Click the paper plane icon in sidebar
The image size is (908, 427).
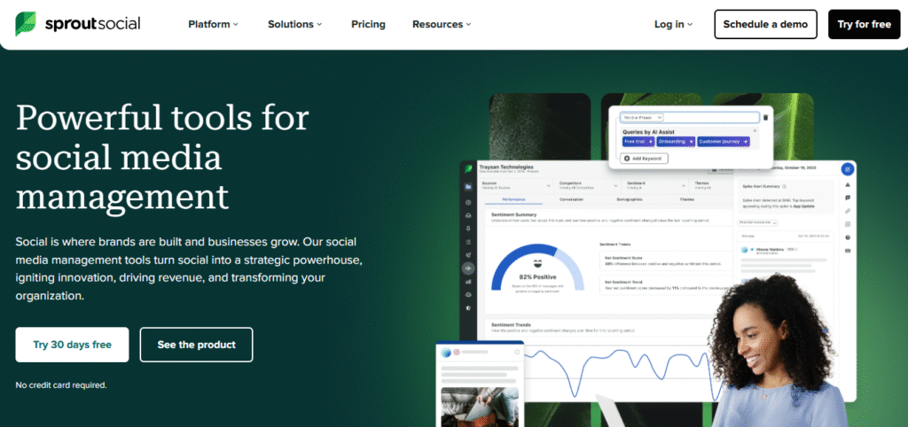tap(468, 253)
